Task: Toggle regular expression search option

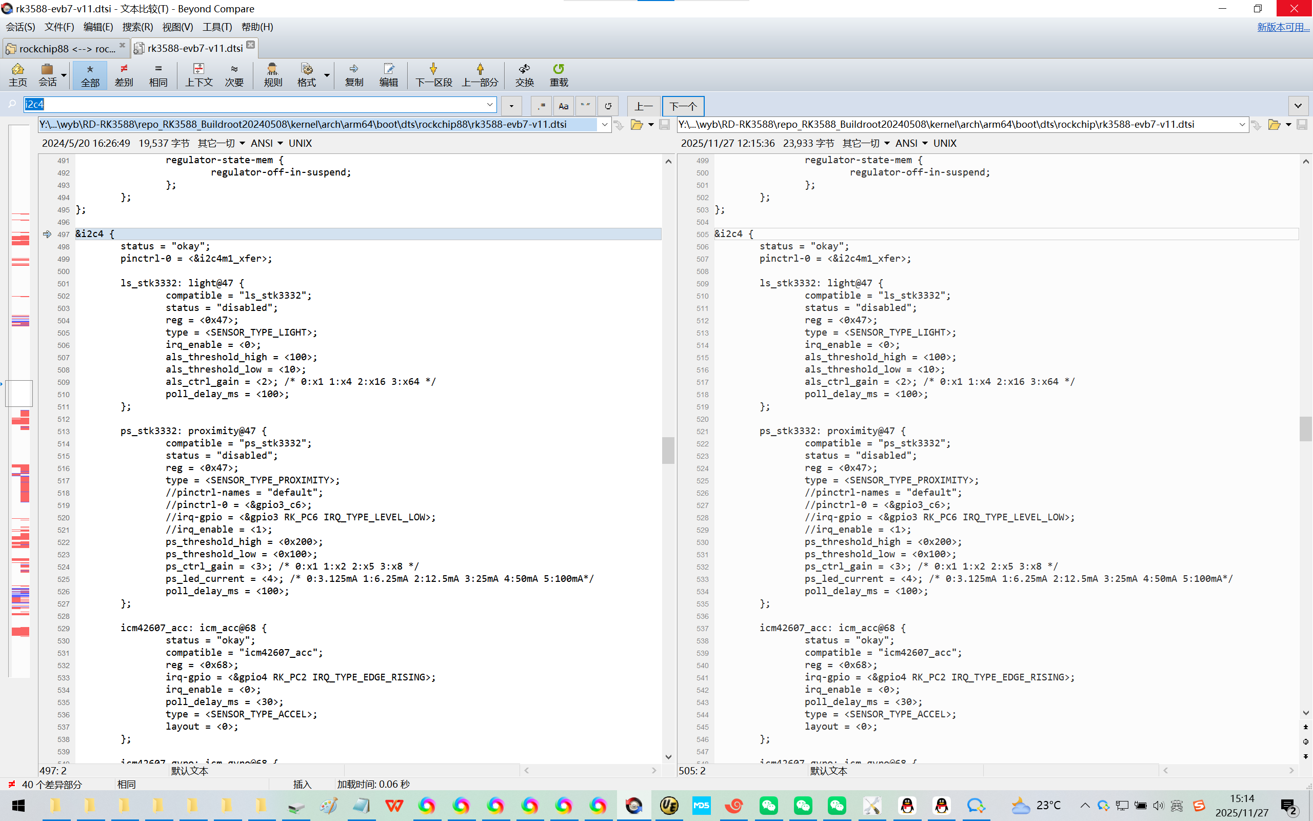Action: [x=541, y=106]
